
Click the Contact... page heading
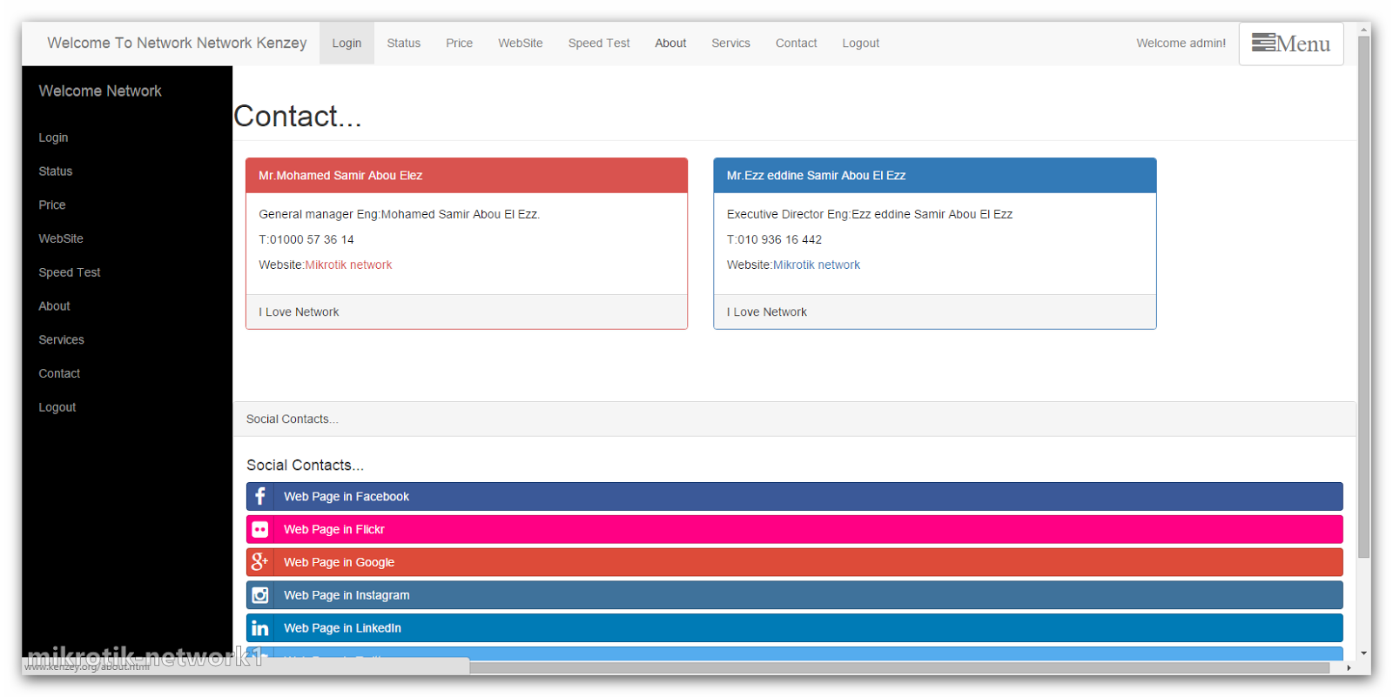(x=298, y=117)
